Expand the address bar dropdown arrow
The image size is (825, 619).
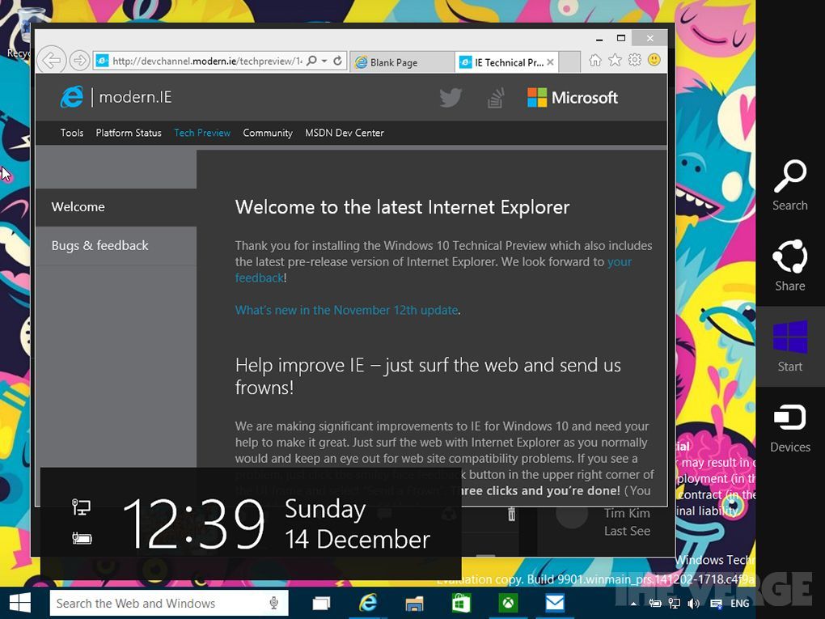pos(324,61)
